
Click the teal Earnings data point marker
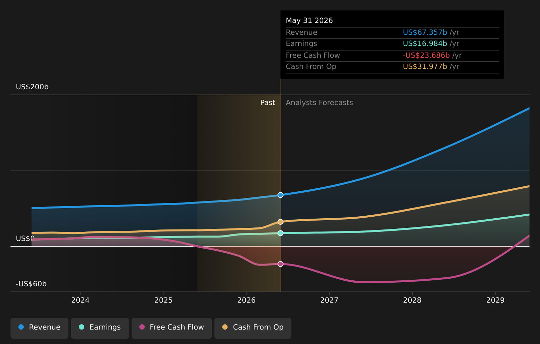[x=280, y=233]
